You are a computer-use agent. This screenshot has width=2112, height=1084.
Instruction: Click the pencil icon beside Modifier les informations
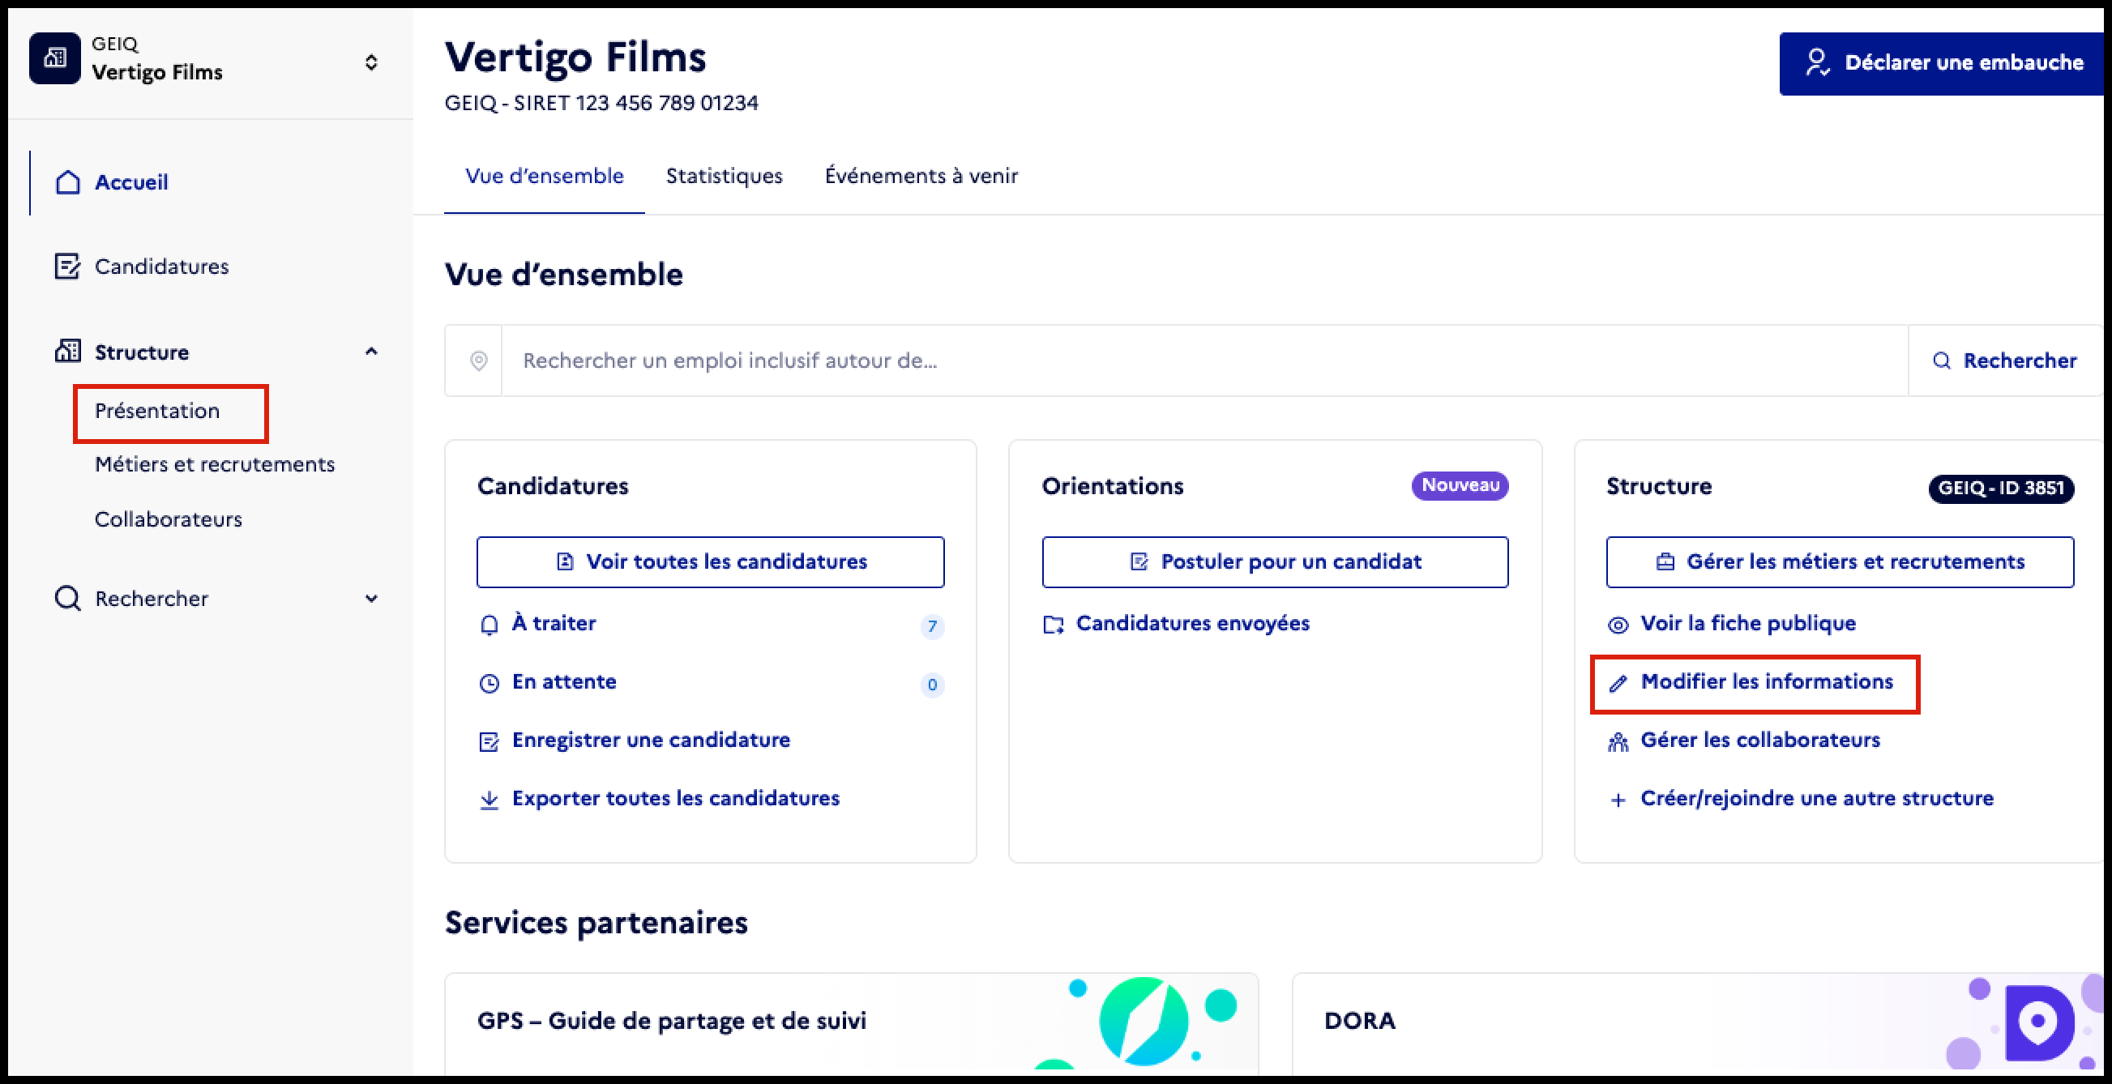(1618, 683)
